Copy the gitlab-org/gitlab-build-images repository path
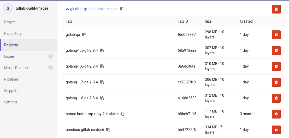The image size is (289, 138). pyautogui.click(x=122, y=9)
